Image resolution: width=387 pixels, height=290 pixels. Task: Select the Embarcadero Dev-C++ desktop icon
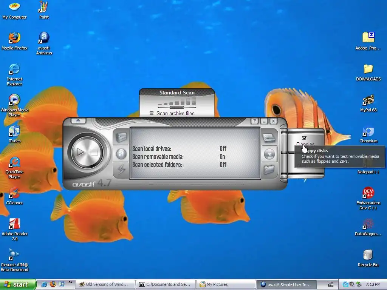[x=368, y=199]
